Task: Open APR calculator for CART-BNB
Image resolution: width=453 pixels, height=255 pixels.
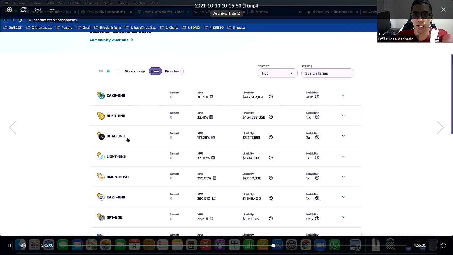Action: tap(214, 199)
